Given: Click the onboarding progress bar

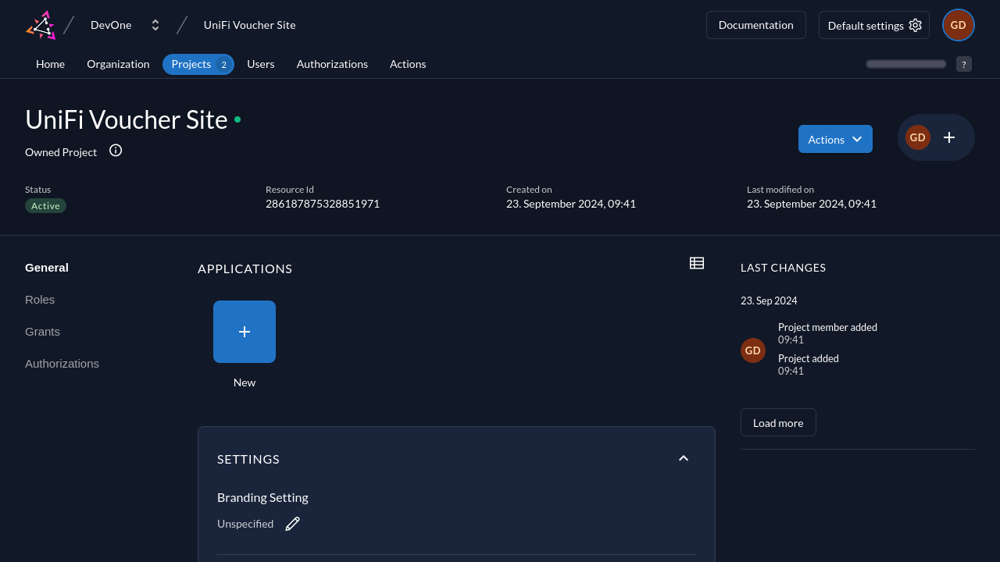Looking at the screenshot, I should tap(905, 64).
